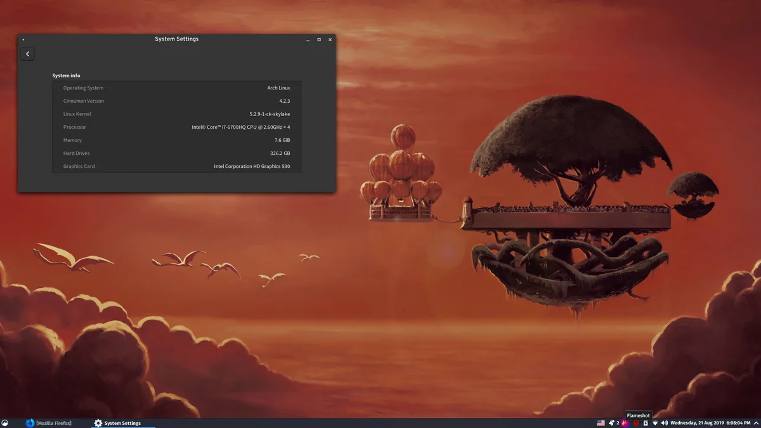Click the Hard Drives value '326.2 GB'

pyautogui.click(x=280, y=153)
